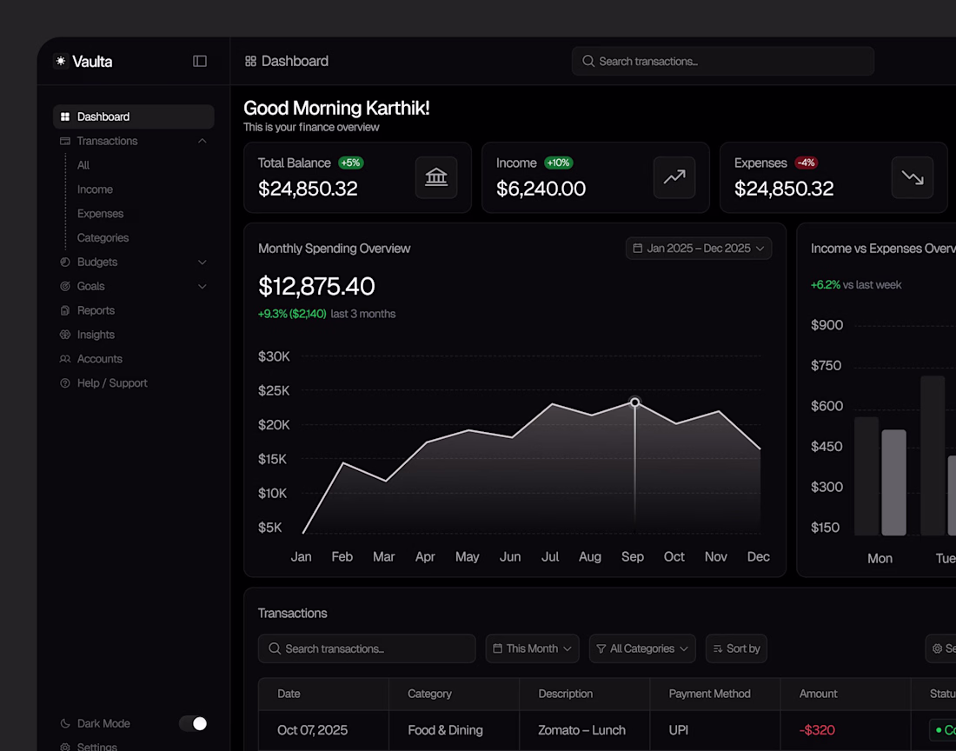Click the upward trend icon in Income card

point(674,177)
